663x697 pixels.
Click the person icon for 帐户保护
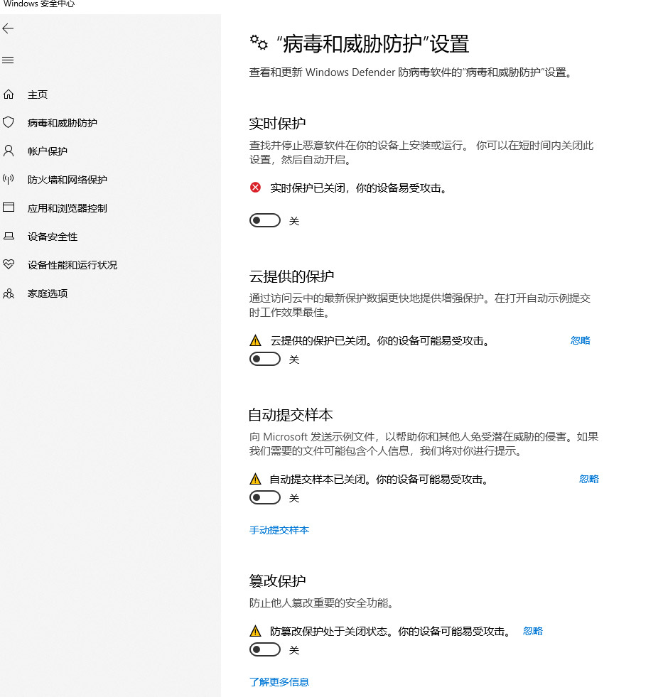(9, 151)
